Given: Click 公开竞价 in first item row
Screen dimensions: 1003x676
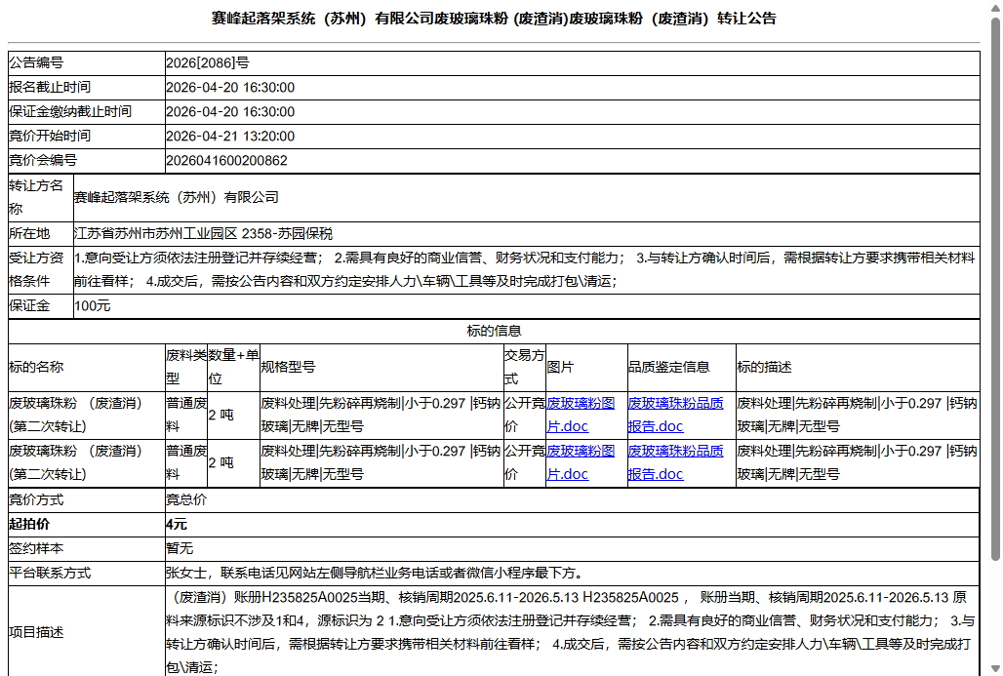Looking at the screenshot, I should (525, 416).
